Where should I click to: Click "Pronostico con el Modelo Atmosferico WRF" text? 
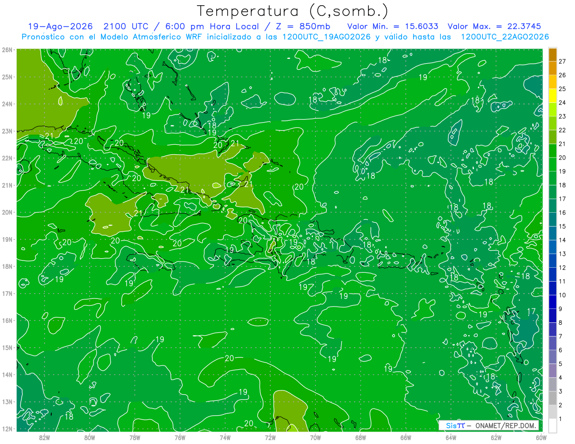pyautogui.click(x=113, y=37)
